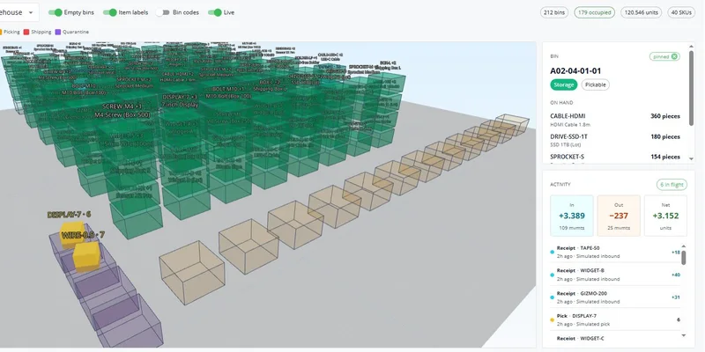Viewport: 705px width, 352px height.
Task: Click the 6 in flight badge
Action: [672, 185]
